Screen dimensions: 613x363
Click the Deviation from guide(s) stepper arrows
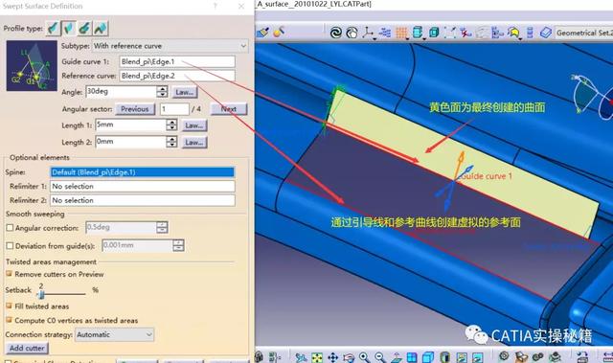click(178, 245)
